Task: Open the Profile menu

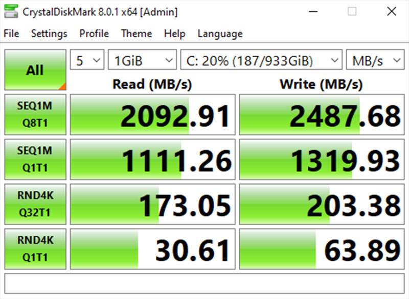Action: tap(94, 34)
